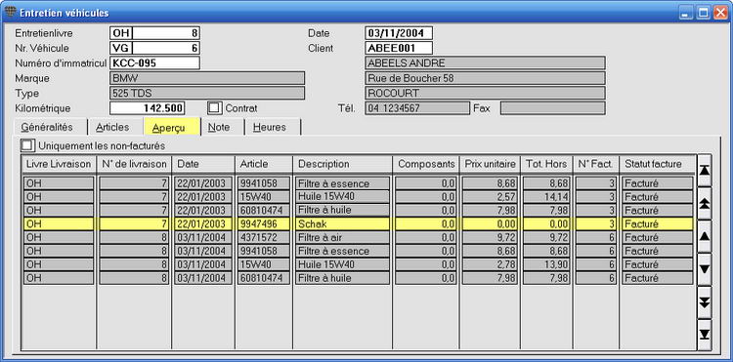Select the Filtre à air row
This screenshot has width=733, height=362.
pyautogui.click(x=358, y=237)
